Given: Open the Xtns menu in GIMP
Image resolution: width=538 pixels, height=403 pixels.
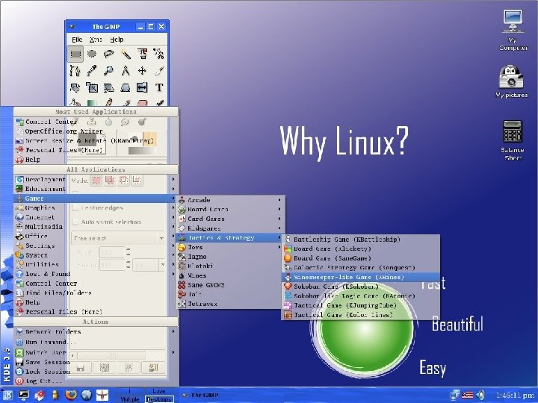Looking at the screenshot, I should [96, 40].
